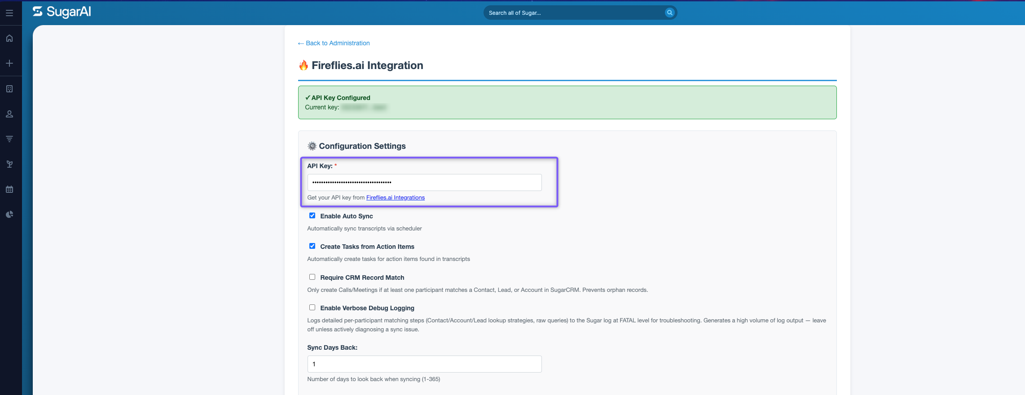This screenshot has height=395, width=1025.
Task: Open the Leads plant icon in sidebar
Action: tap(9, 164)
